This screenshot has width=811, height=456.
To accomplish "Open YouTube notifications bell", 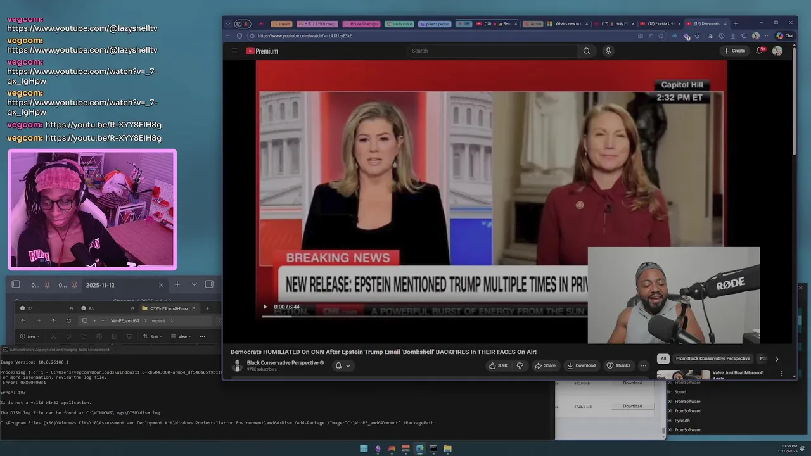I will point(759,51).
